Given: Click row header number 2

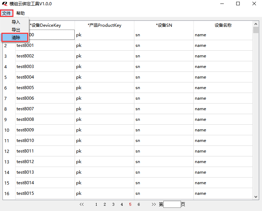Looking at the screenshot, I should click(x=9, y=45).
